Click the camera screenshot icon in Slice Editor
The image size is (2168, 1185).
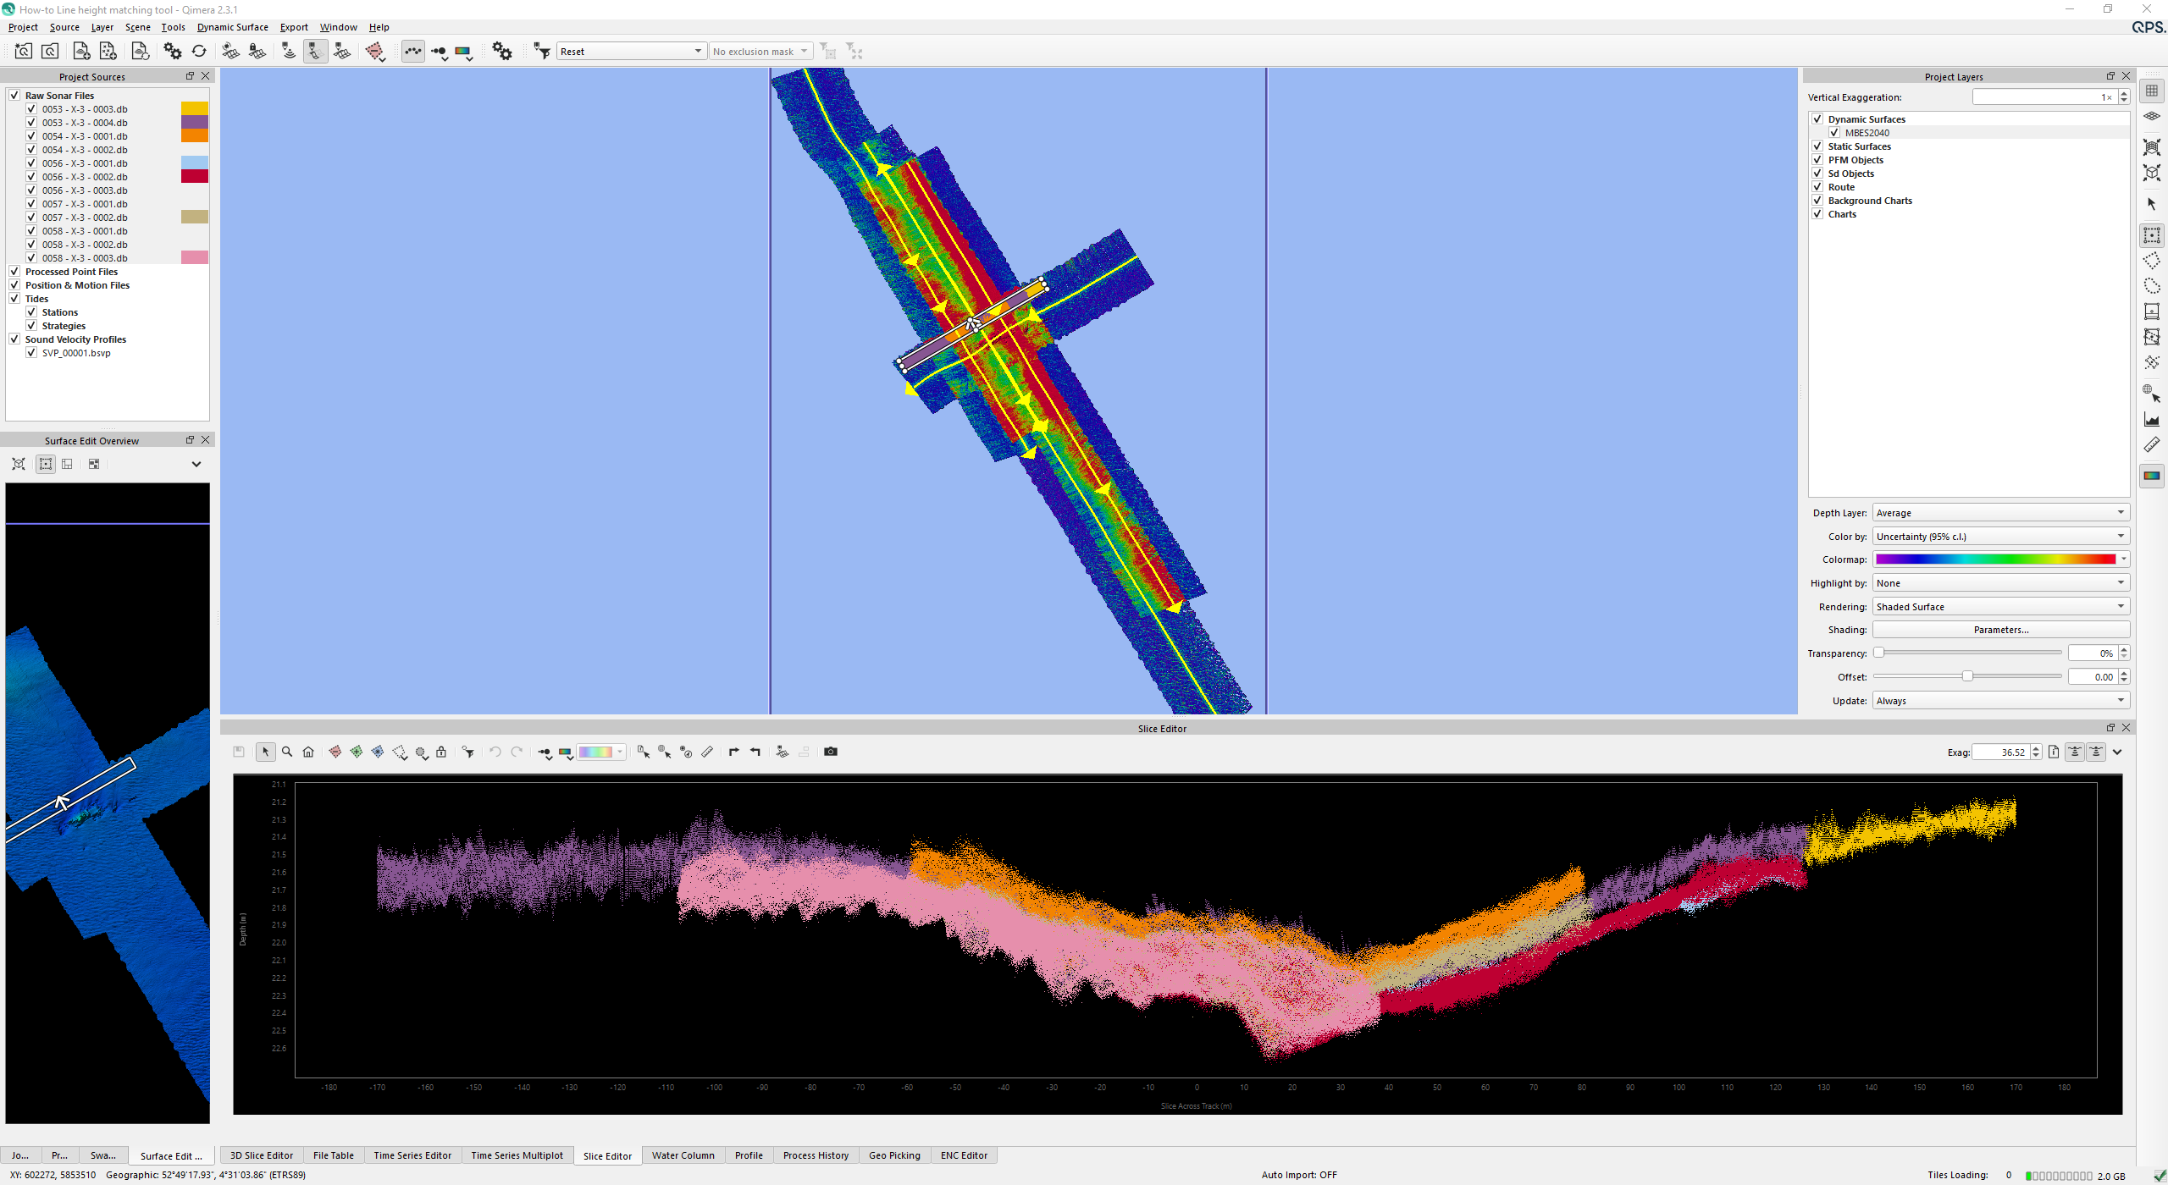830,752
